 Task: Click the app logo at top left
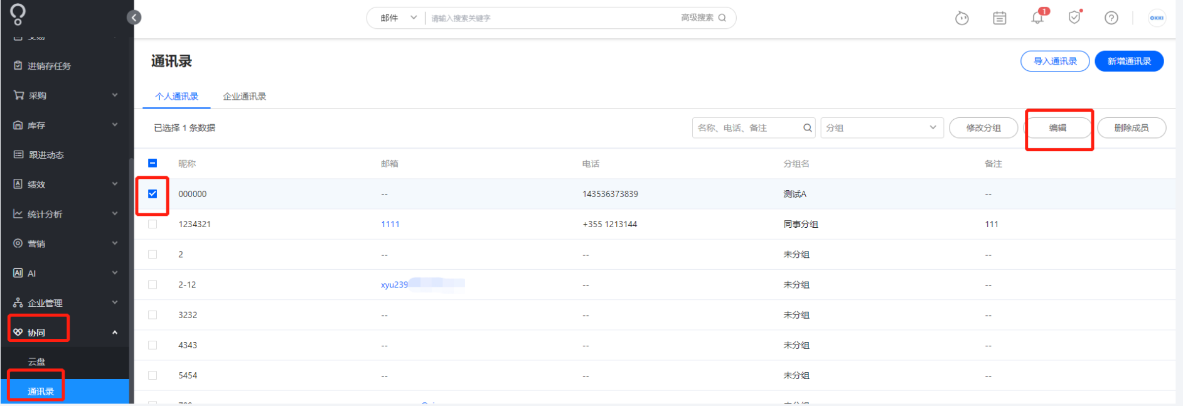click(18, 14)
